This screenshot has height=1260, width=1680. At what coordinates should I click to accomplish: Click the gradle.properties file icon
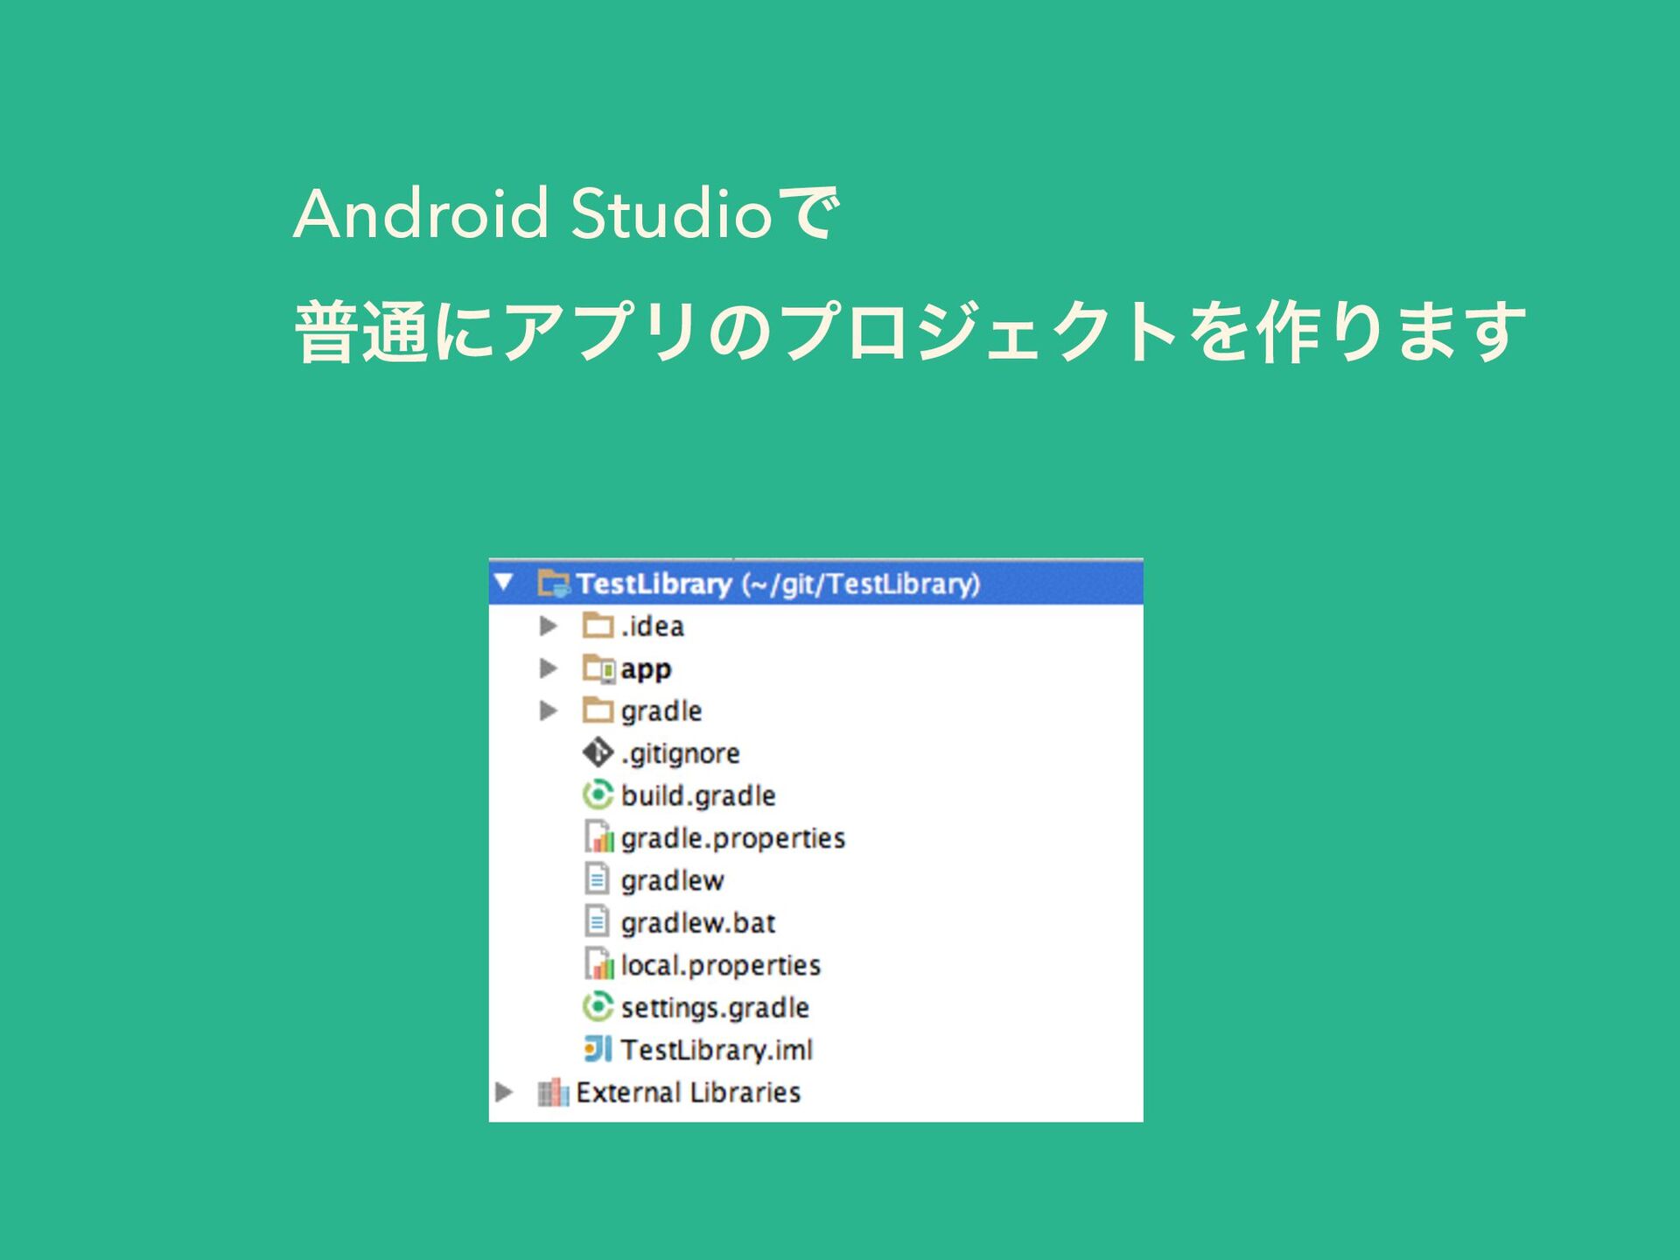[x=599, y=836]
